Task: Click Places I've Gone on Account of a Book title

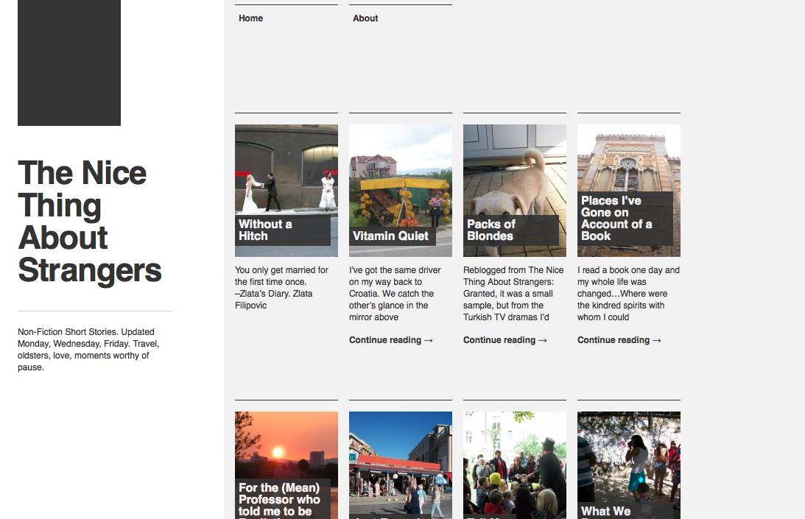Action: pyautogui.click(x=616, y=218)
